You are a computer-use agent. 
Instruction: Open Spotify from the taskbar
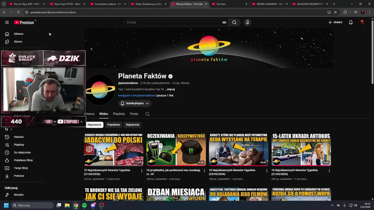tap(84, 205)
